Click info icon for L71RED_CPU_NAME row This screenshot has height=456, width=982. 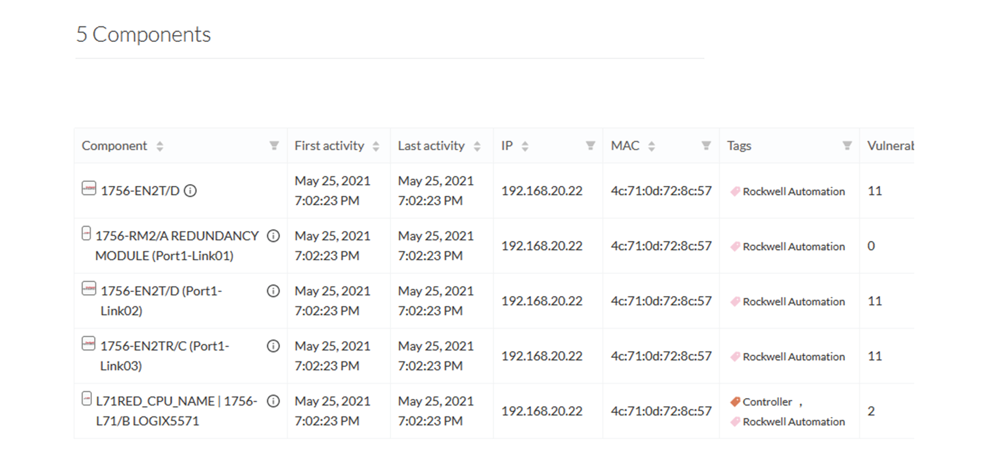pos(273,401)
